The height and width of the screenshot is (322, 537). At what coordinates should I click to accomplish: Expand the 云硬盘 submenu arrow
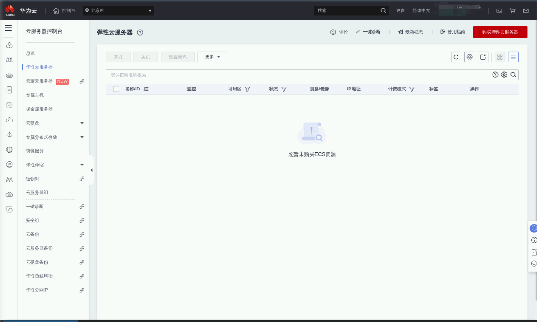tap(82, 123)
